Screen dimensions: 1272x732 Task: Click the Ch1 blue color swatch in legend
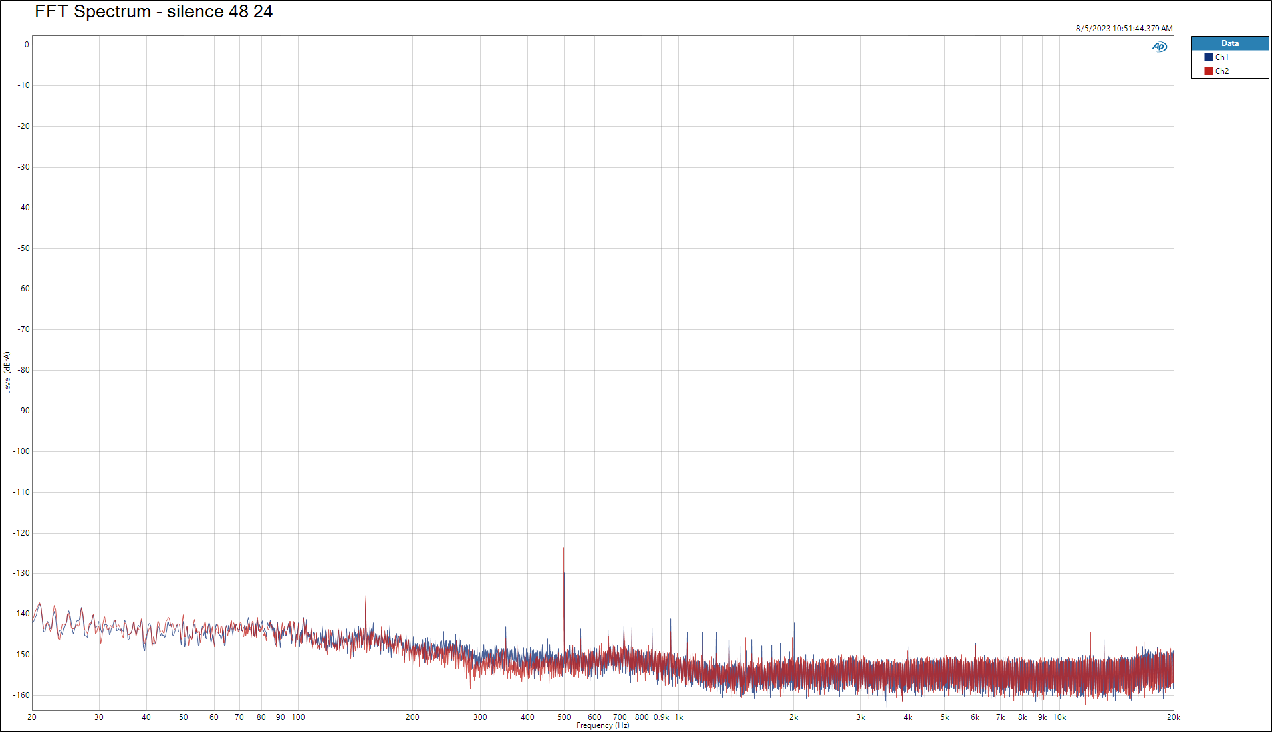click(1209, 57)
